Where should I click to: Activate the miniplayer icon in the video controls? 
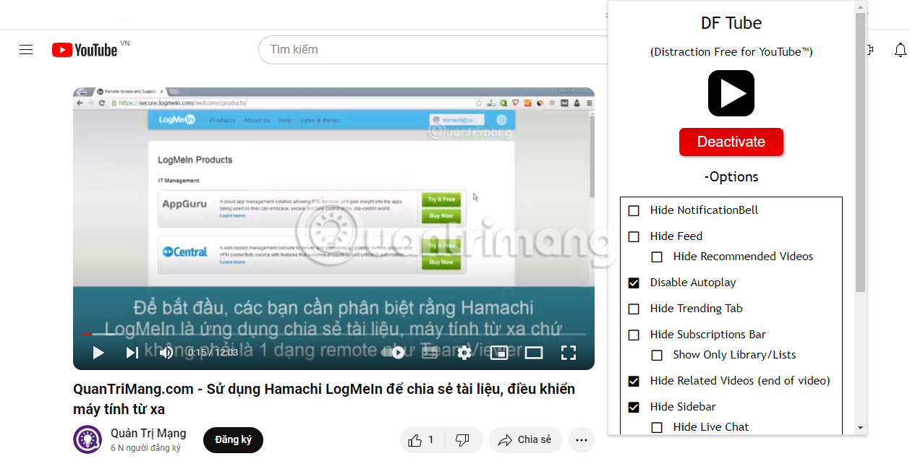tap(498, 352)
